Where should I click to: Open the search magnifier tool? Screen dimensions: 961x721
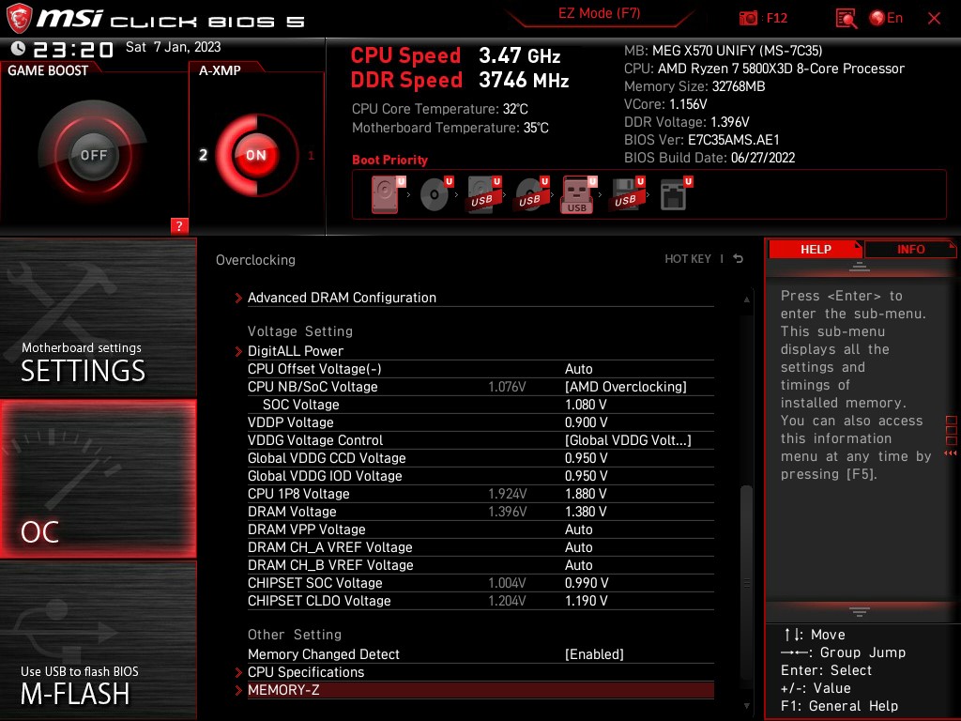844,18
